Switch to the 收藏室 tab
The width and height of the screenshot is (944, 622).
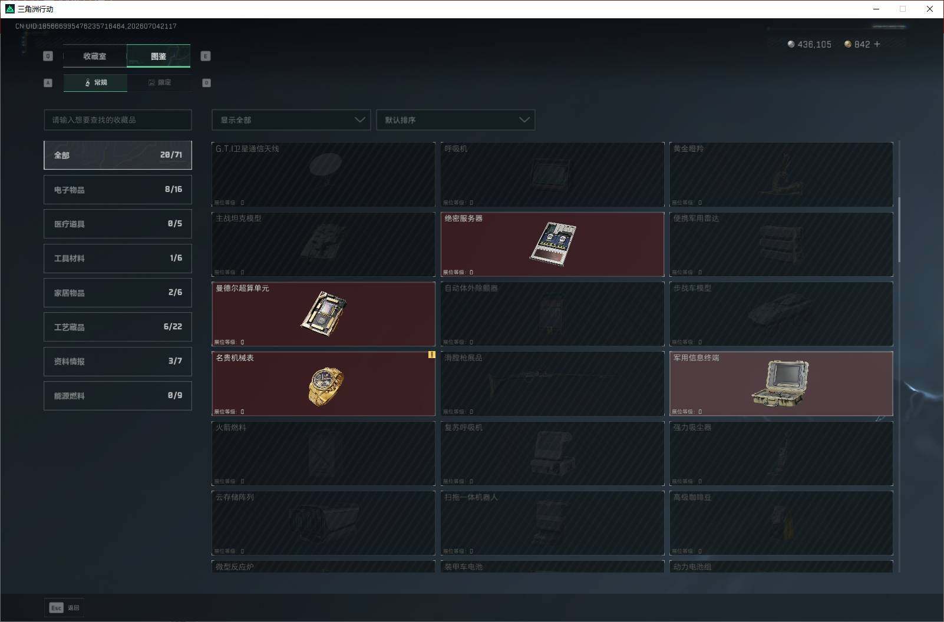(95, 56)
